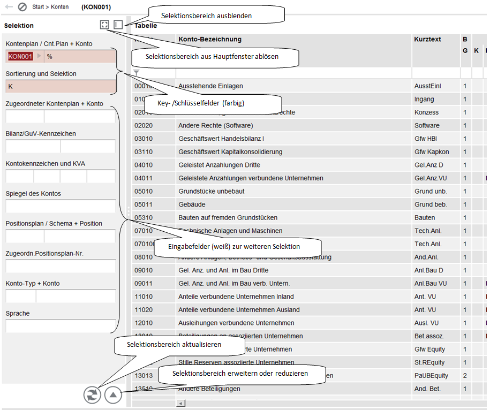The width and height of the screenshot is (490, 410).
Task: Click the Sprache input field
Action: 61,327
